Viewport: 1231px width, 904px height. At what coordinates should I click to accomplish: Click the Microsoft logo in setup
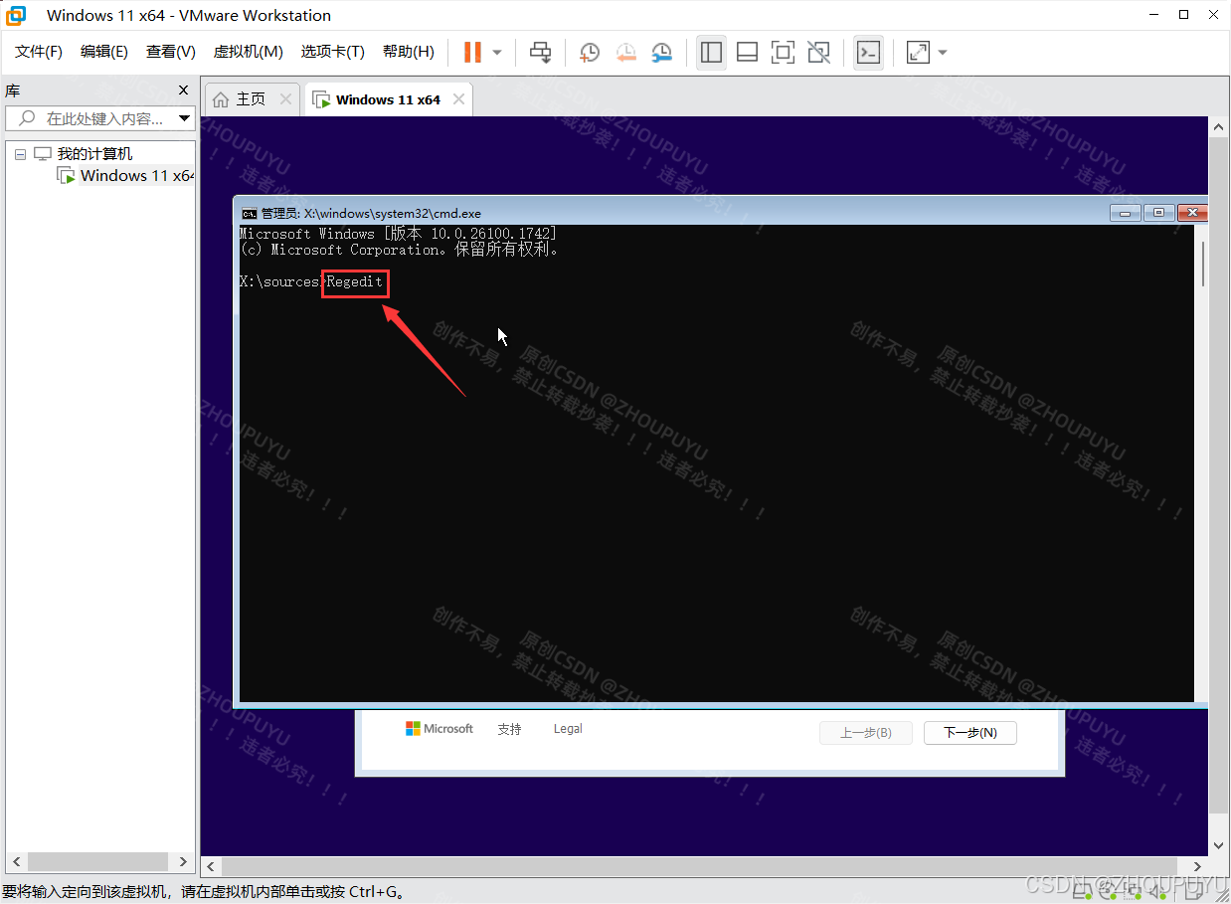click(440, 729)
